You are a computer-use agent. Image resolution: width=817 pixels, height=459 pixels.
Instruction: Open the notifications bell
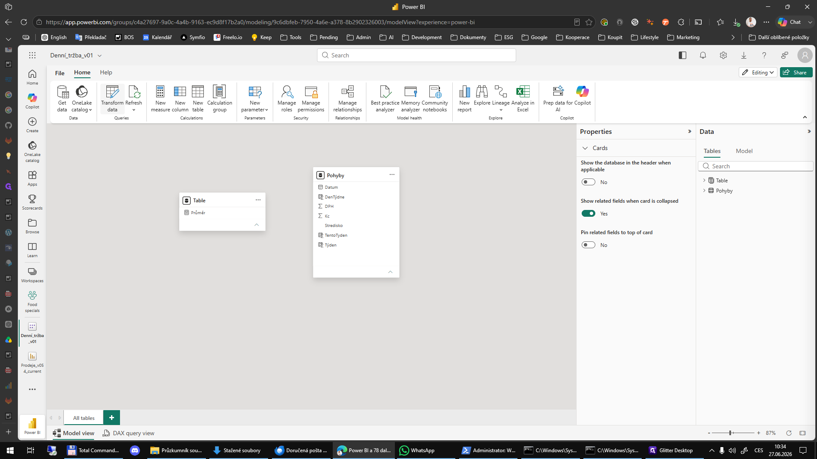pos(703,55)
